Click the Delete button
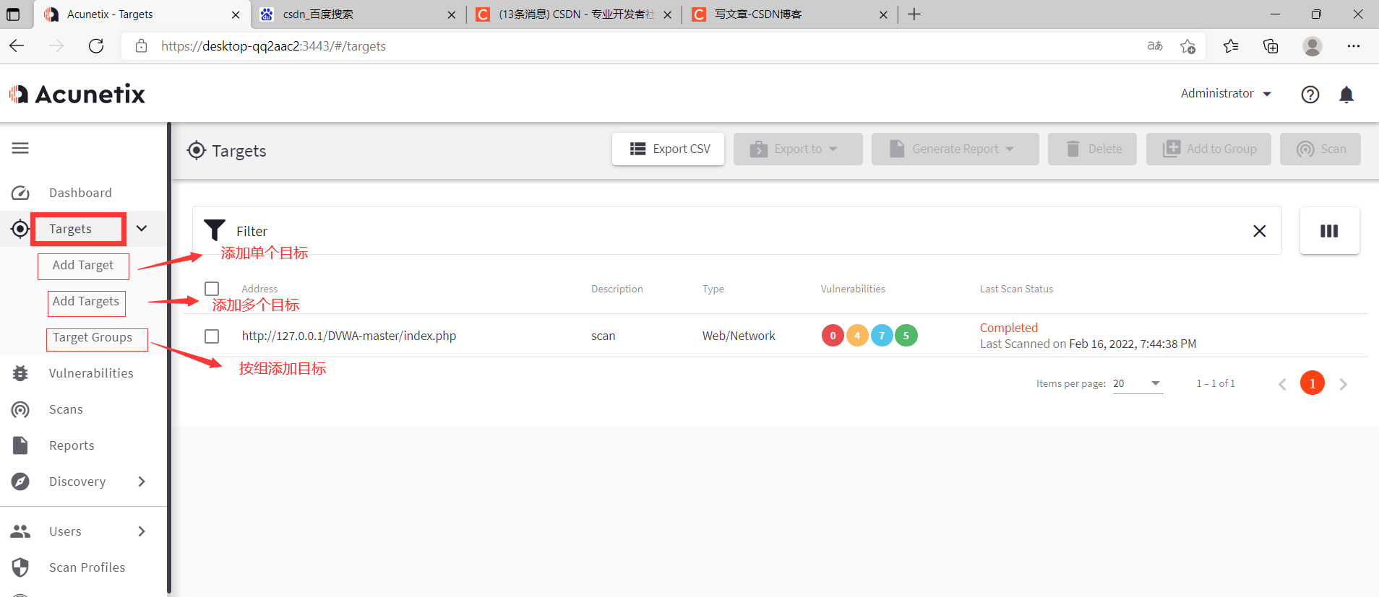 click(1093, 149)
